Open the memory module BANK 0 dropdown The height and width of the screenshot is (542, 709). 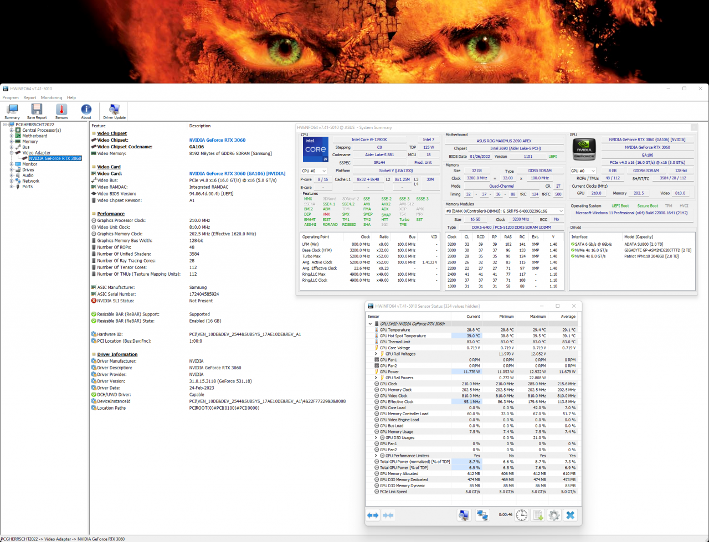[505, 211]
